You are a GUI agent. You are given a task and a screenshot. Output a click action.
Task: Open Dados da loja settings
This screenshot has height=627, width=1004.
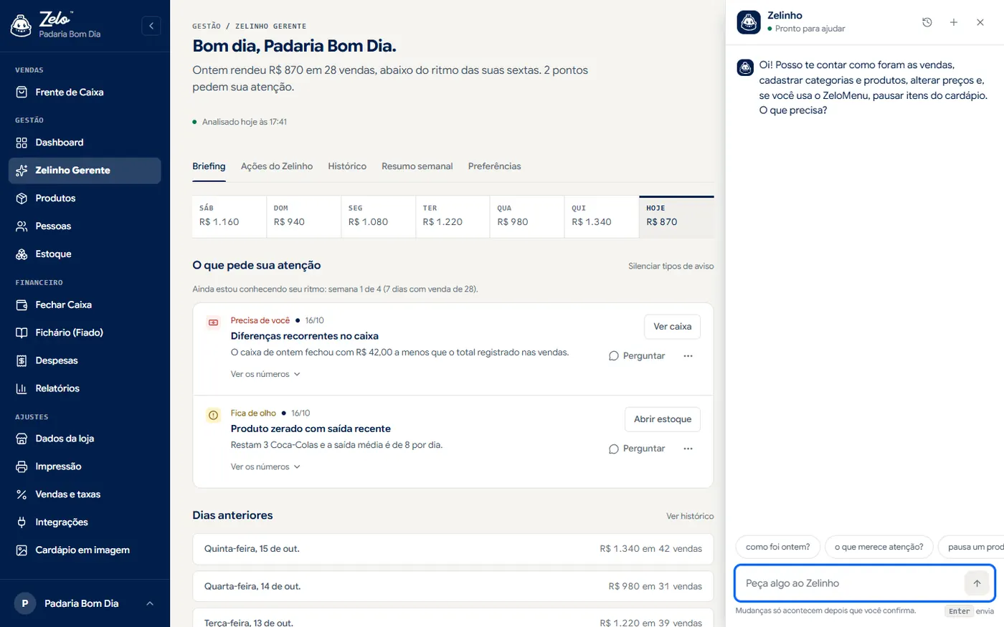pyautogui.click(x=85, y=439)
